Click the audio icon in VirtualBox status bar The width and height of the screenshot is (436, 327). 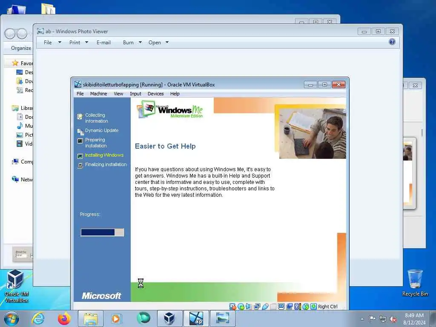pos(249,307)
